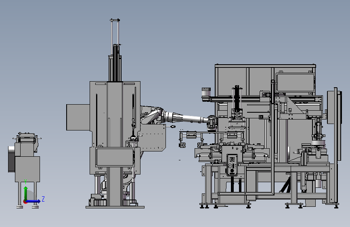Select the base plate under the central tower

tap(115, 207)
